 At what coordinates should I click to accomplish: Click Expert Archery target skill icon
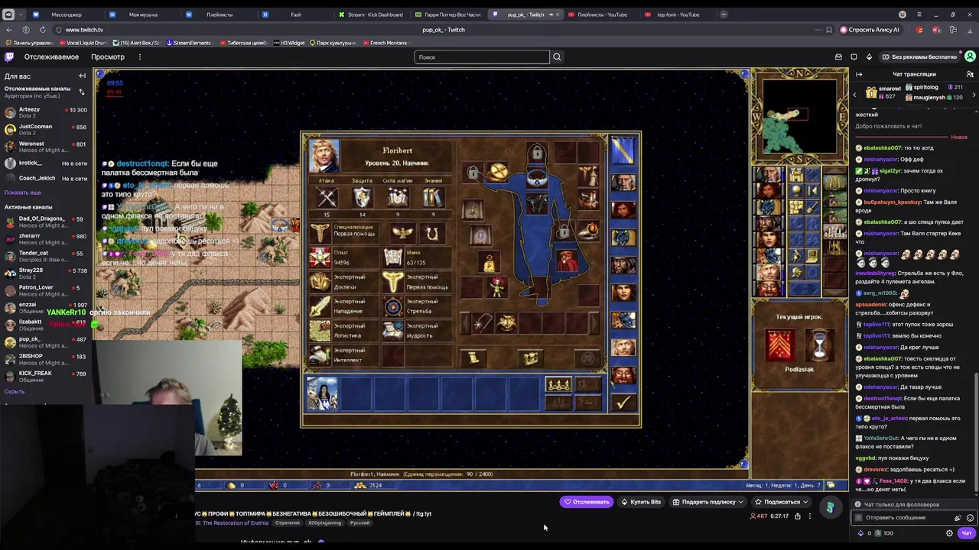pyautogui.click(x=393, y=306)
